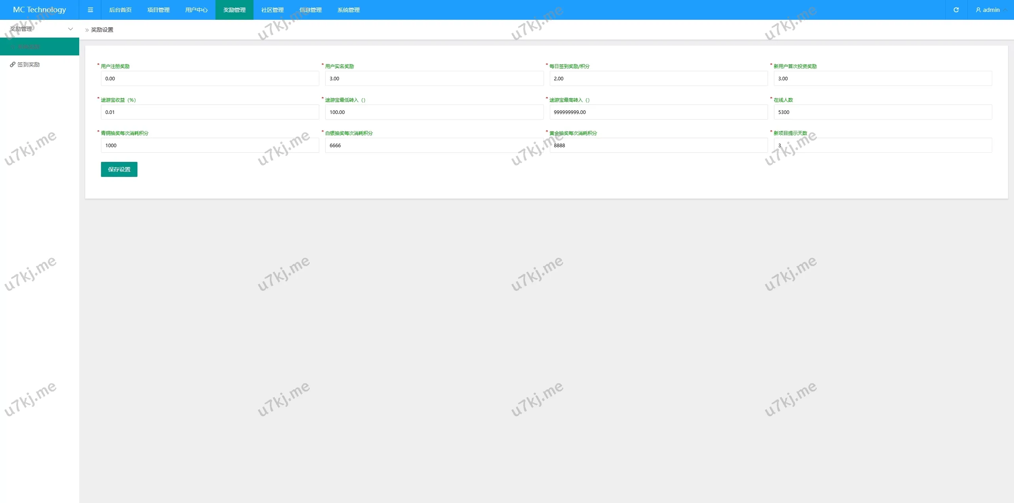1014x503 pixels.
Task: Click the gear icon beside 系统奖励
Action: coord(13,47)
